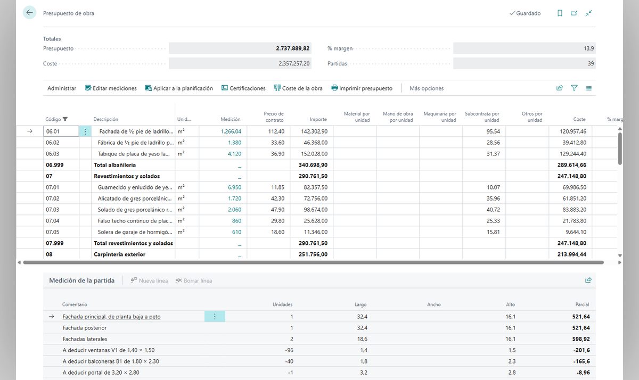Click share icon in Medición de la partida
639x380 pixels.
click(588, 280)
